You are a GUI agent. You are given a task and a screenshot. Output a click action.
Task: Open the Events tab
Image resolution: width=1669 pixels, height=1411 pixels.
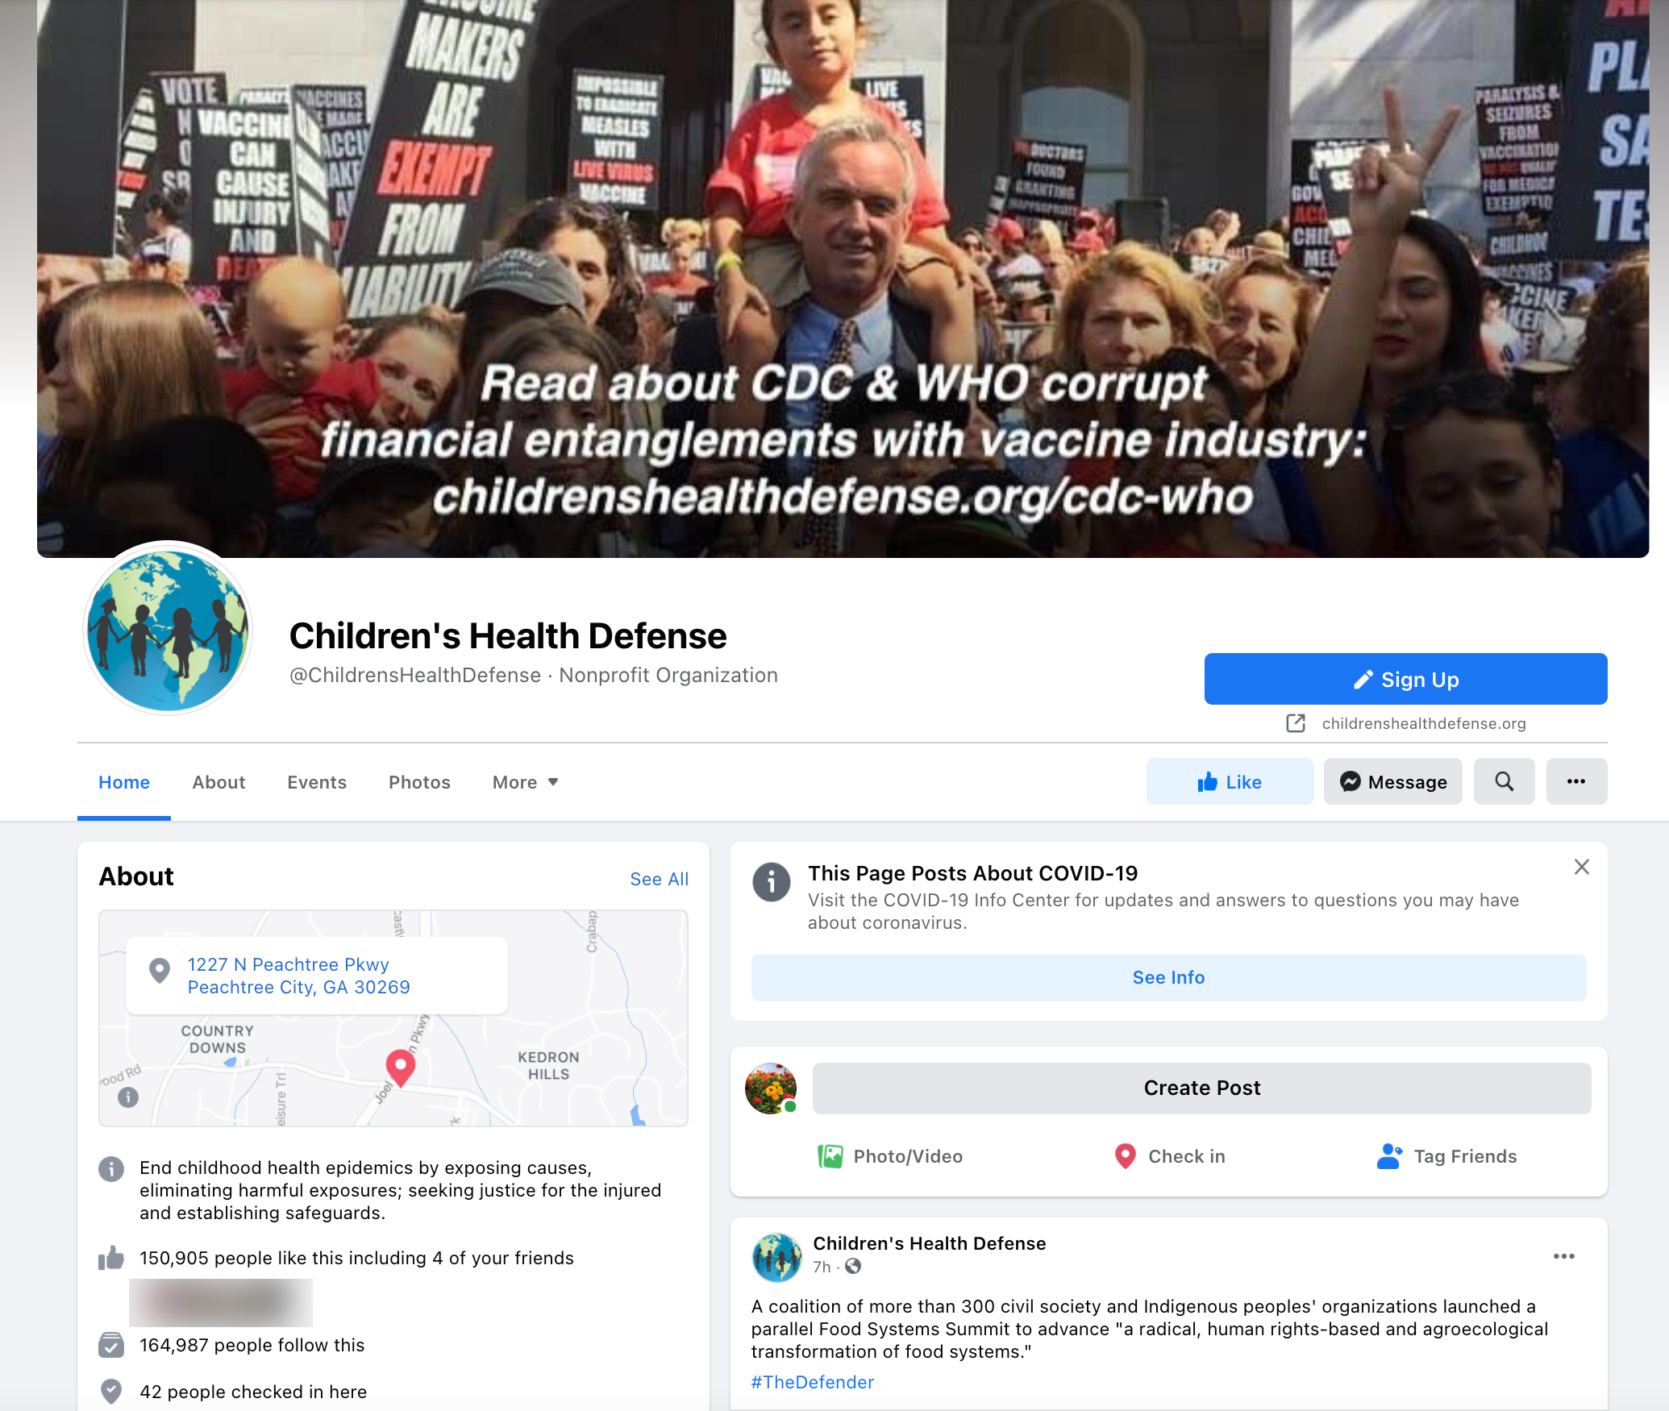click(x=317, y=782)
